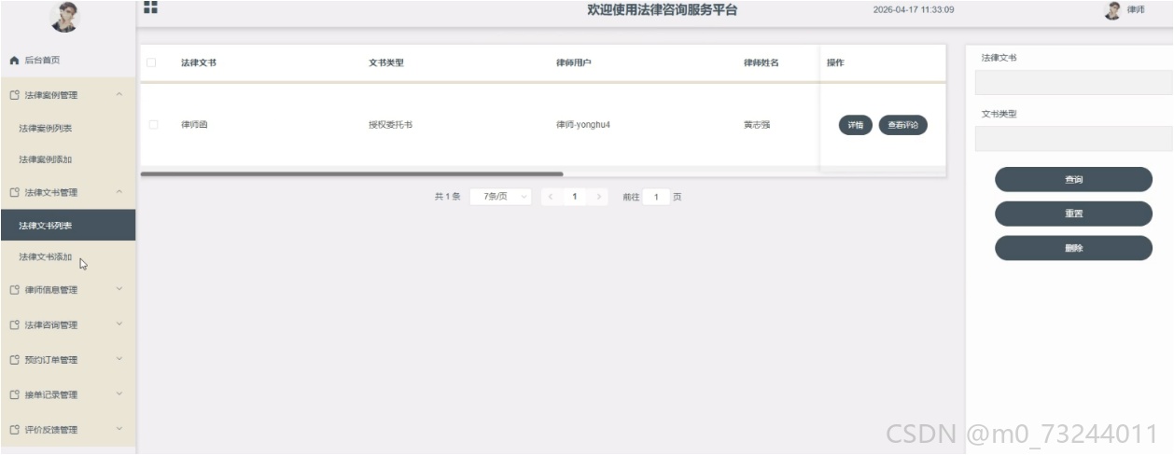Click the 律师姓名 column header

pos(761,62)
